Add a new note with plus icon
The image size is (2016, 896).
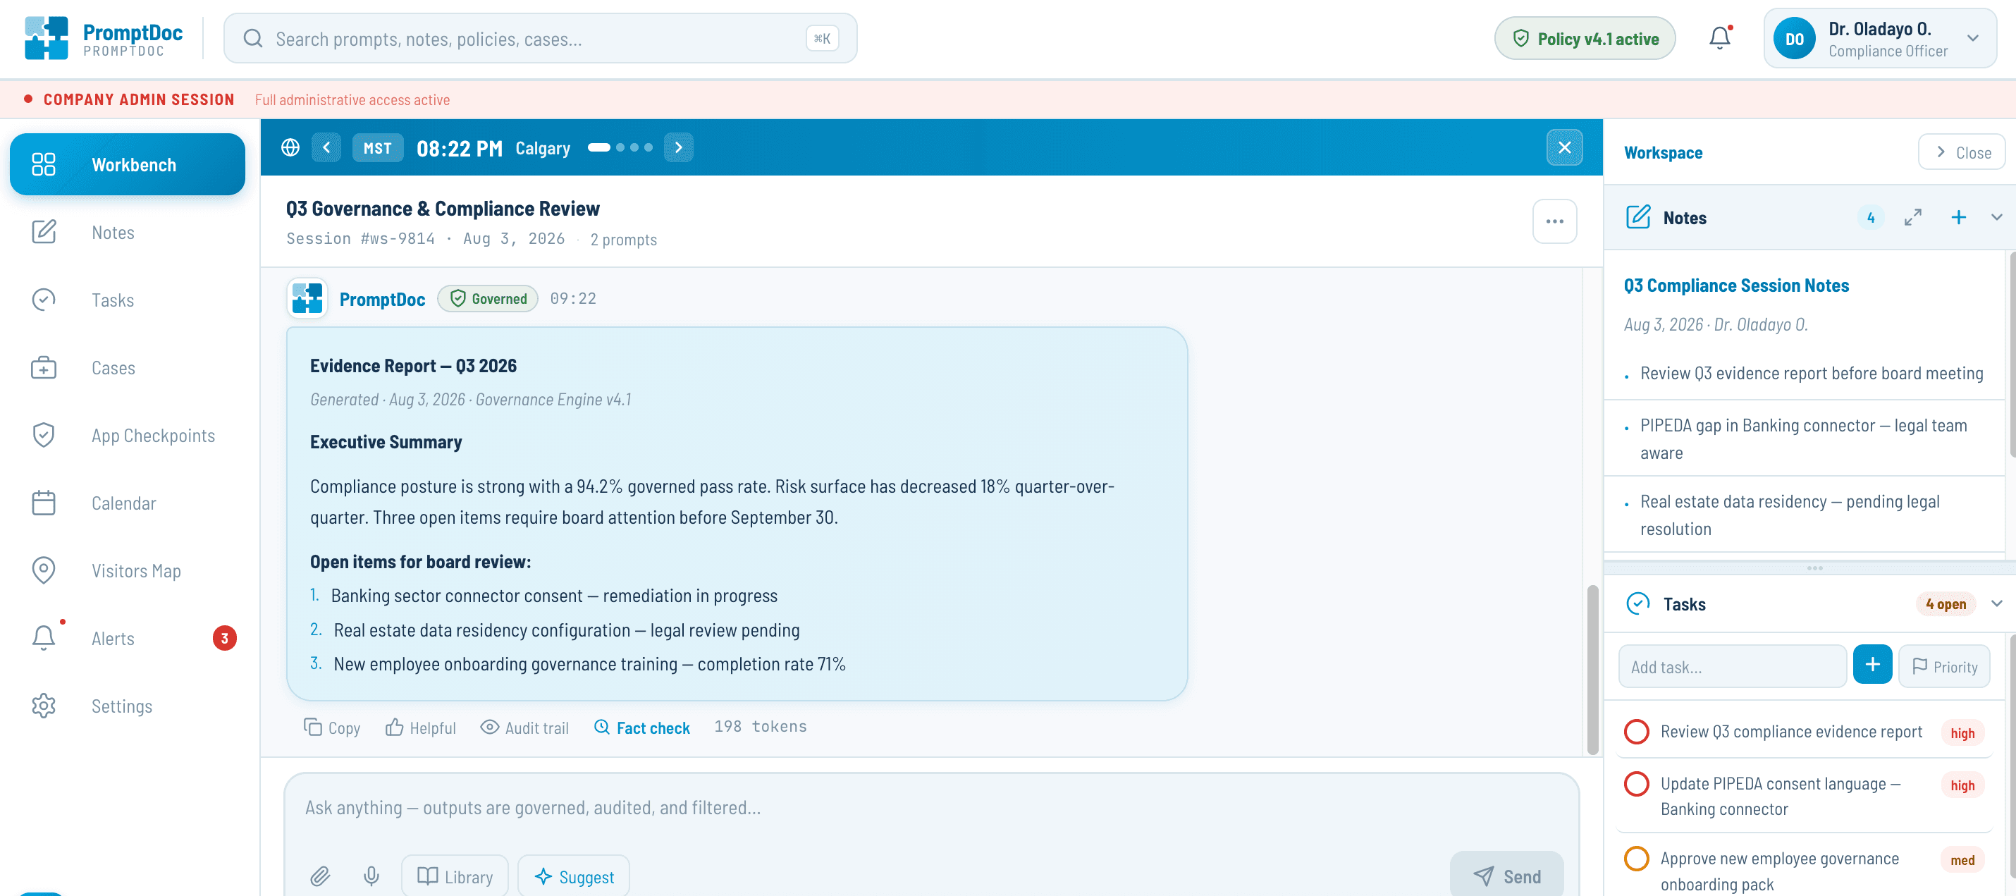pos(1958,218)
